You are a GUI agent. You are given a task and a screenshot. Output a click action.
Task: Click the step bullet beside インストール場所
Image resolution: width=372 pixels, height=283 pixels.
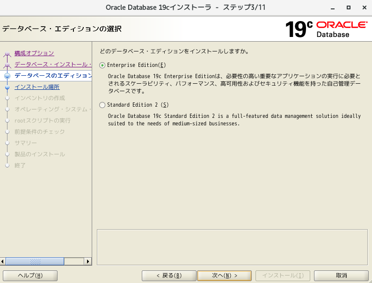point(7,87)
